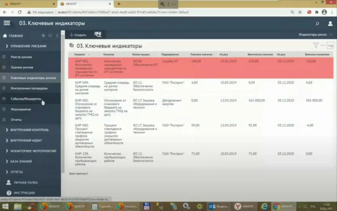
Task: Open a new browser tab
Action: coord(119,4)
